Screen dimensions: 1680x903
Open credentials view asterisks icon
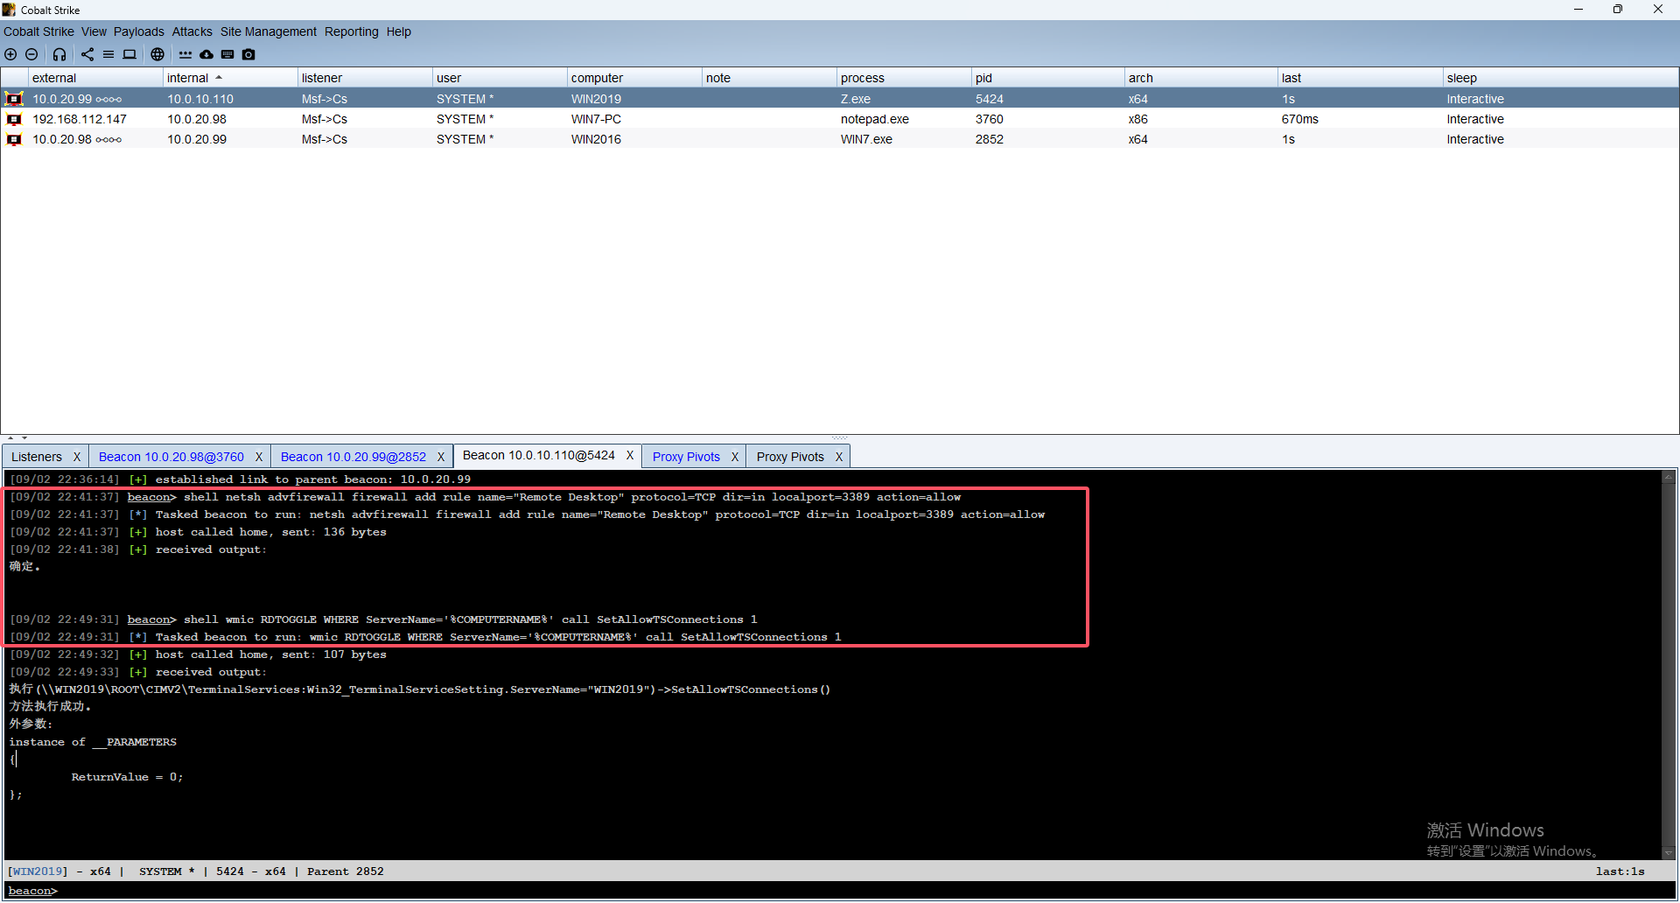pos(185,54)
